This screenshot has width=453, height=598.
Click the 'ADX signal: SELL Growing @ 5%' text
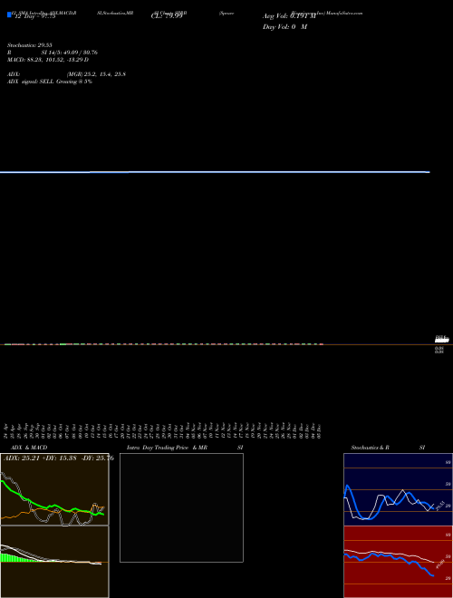50,82
